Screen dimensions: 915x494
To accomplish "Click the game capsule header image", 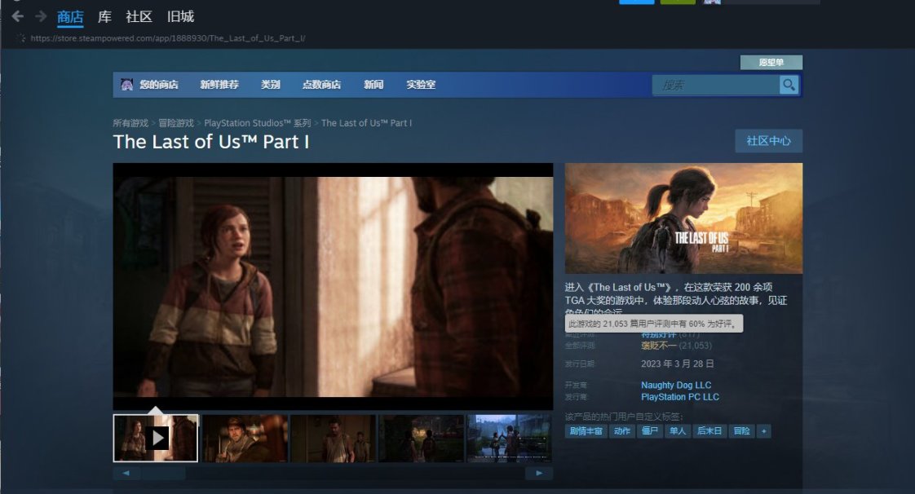I will [x=683, y=218].
